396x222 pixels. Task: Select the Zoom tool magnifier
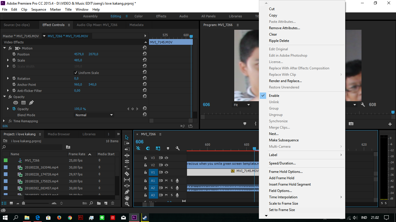pos(127,204)
